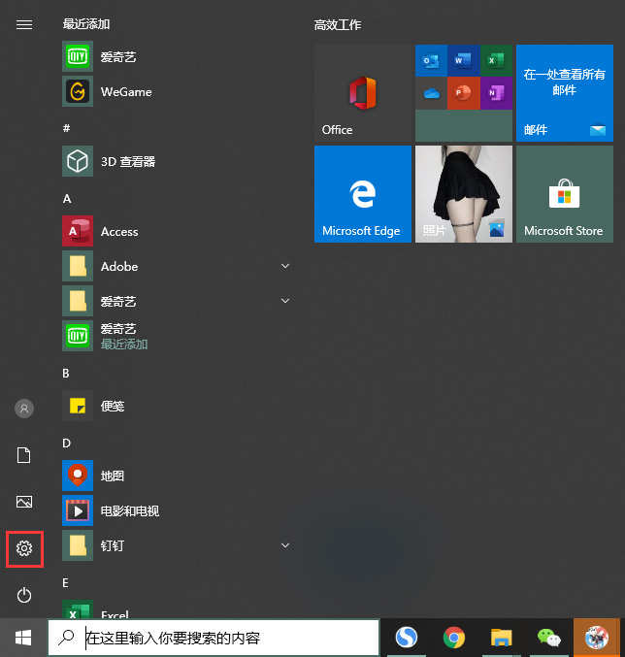Image resolution: width=625 pixels, height=657 pixels.
Task: Open the 钉钉 folder entry
Action: click(x=176, y=545)
